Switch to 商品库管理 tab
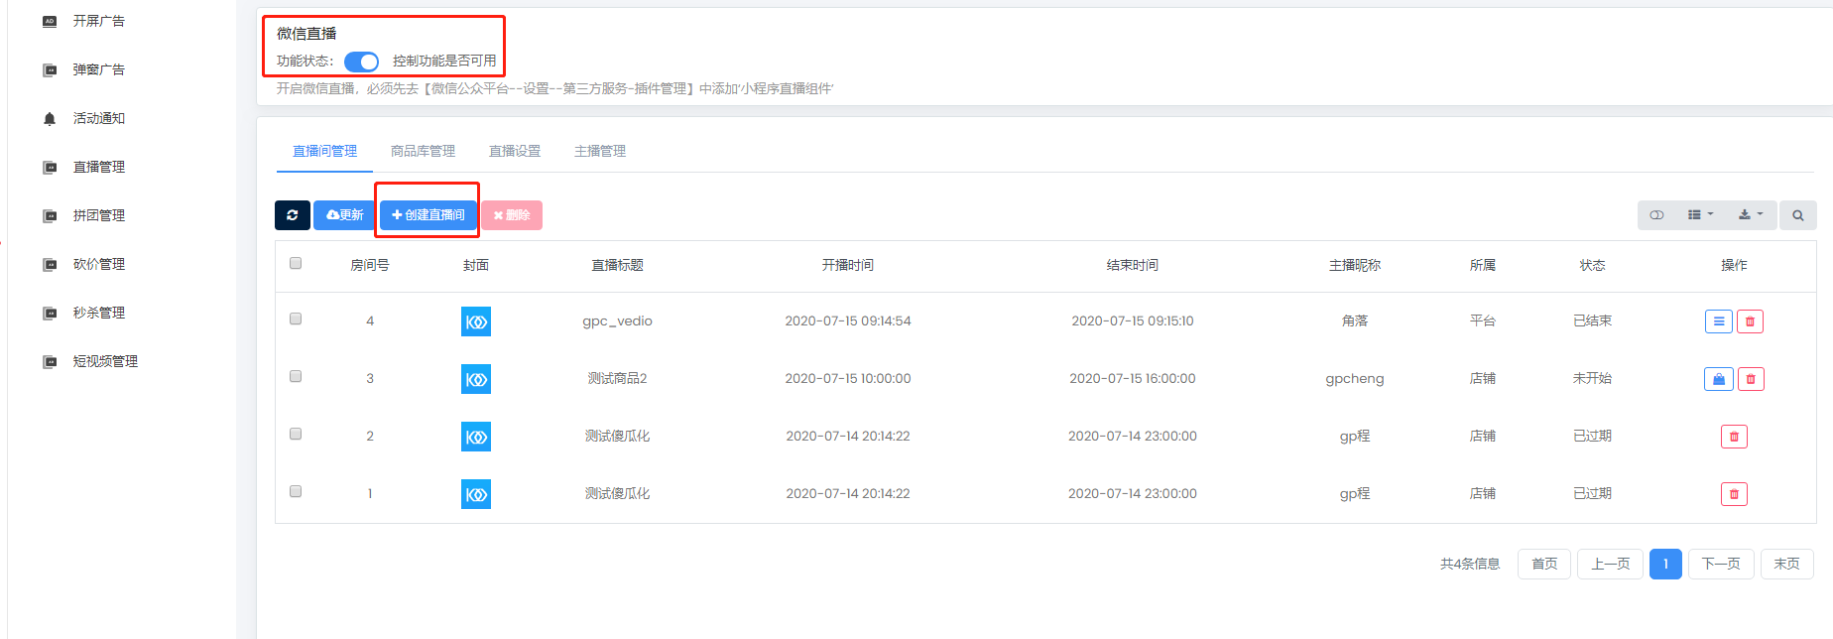Image resolution: width=1833 pixels, height=639 pixels. [x=423, y=151]
